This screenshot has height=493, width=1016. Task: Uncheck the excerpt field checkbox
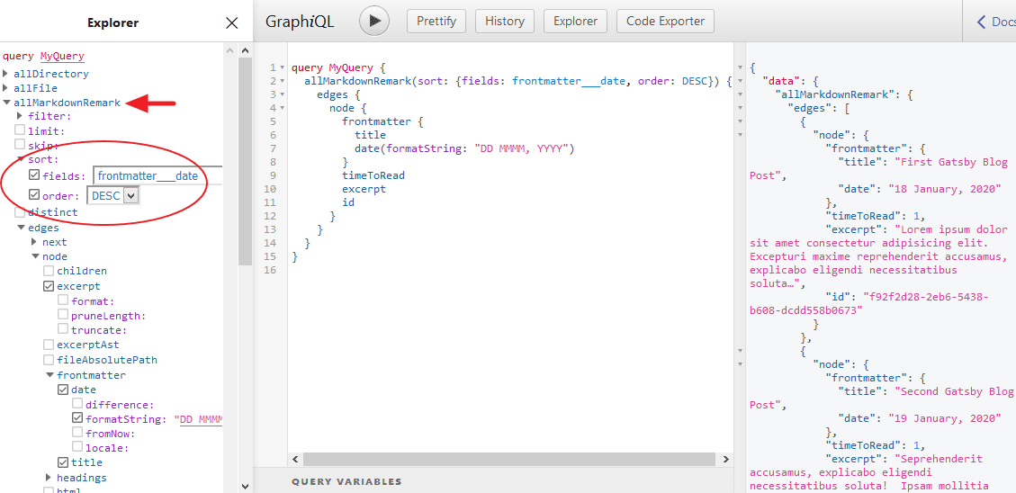click(49, 286)
